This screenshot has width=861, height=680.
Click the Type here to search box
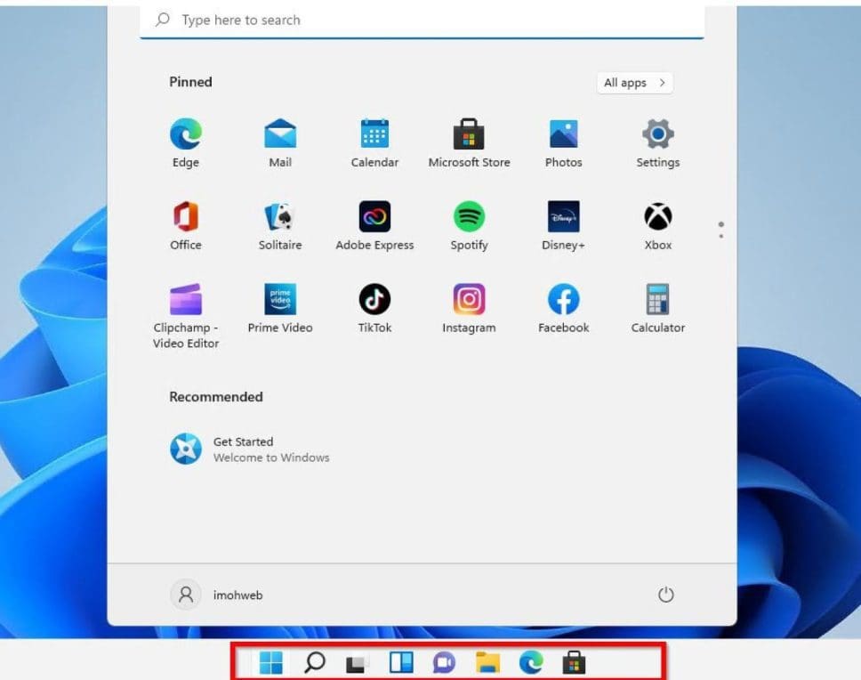pos(422,20)
